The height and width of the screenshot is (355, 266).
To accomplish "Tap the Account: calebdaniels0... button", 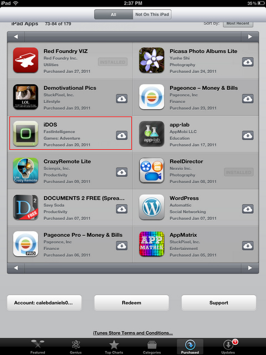I will (x=44, y=303).
